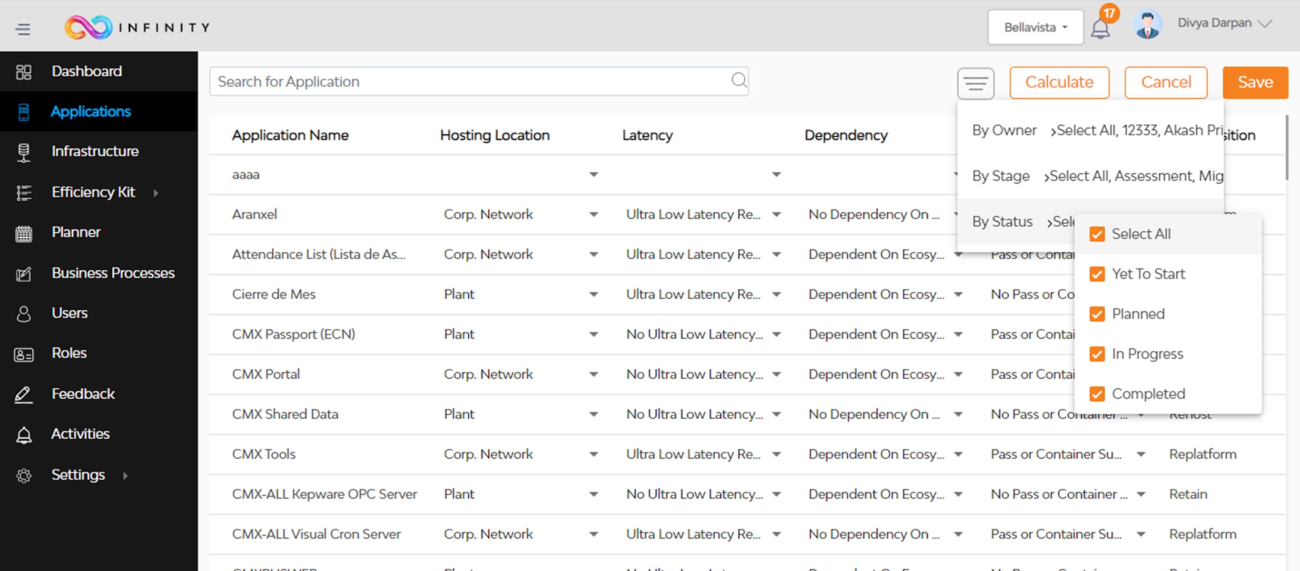The height and width of the screenshot is (571, 1300).
Task: Uncheck the Yet To Start checkbox
Action: pos(1097,274)
